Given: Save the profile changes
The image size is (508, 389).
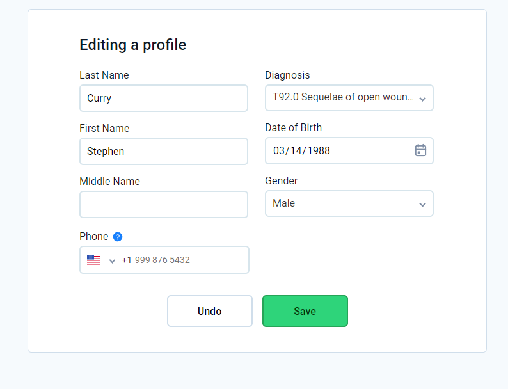Looking at the screenshot, I should coord(305,311).
